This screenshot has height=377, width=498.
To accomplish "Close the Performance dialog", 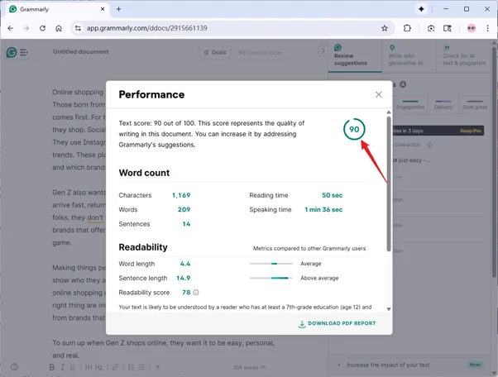I will point(379,95).
